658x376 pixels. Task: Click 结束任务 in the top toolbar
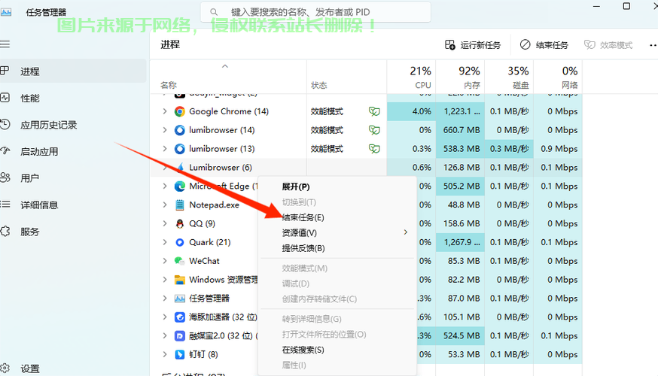[544, 45]
